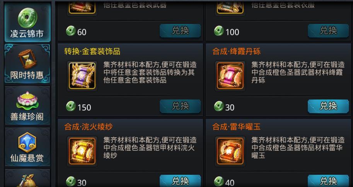
Task: Open the money bag tab at bottom of sidebar
Action: click(x=27, y=179)
